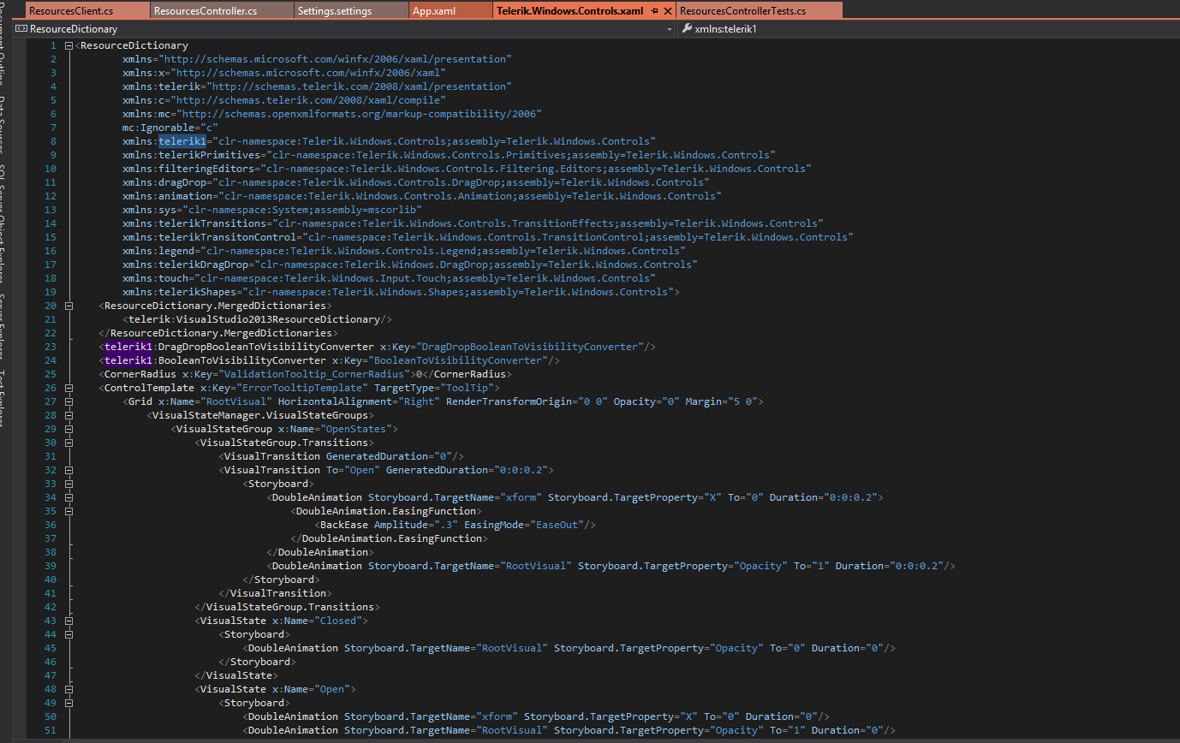Screen dimensions: 1180x743
Task: Select the Settings.settings tab
Action: point(351,11)
